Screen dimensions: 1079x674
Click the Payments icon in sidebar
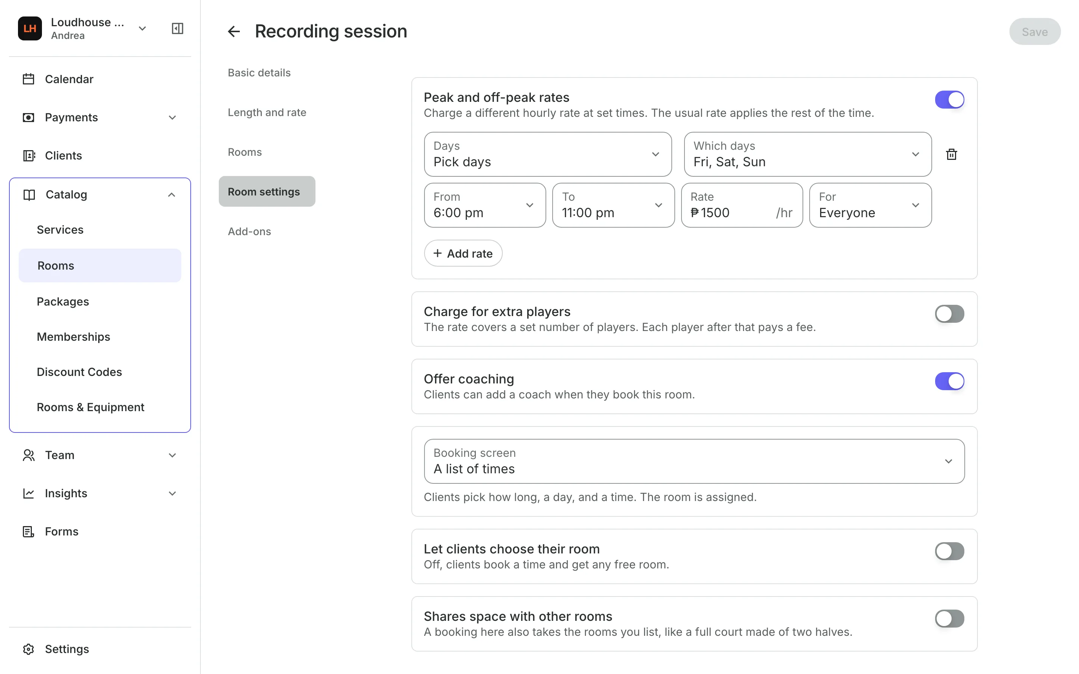click(28, 117)
